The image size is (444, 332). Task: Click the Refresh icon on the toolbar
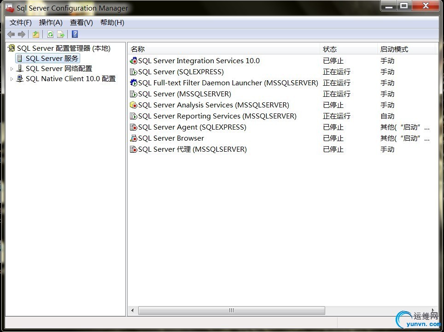50,34
